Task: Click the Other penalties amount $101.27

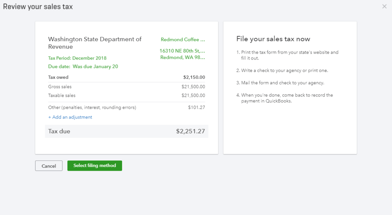Action: tap(196, 107)
